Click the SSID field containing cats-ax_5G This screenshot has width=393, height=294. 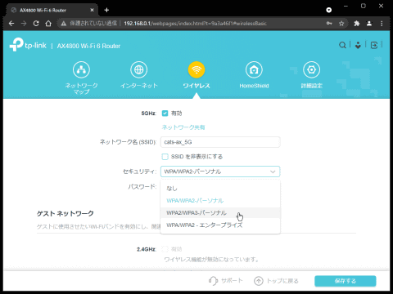point(220,142)
